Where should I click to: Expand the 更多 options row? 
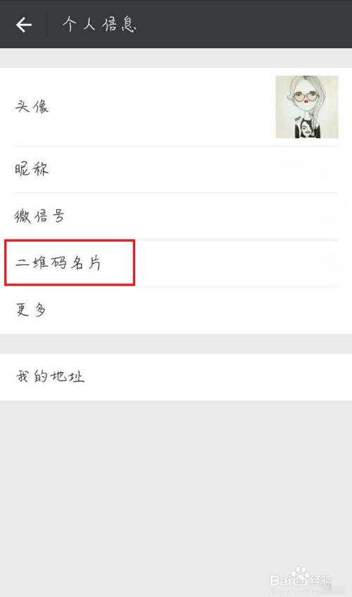176,310
